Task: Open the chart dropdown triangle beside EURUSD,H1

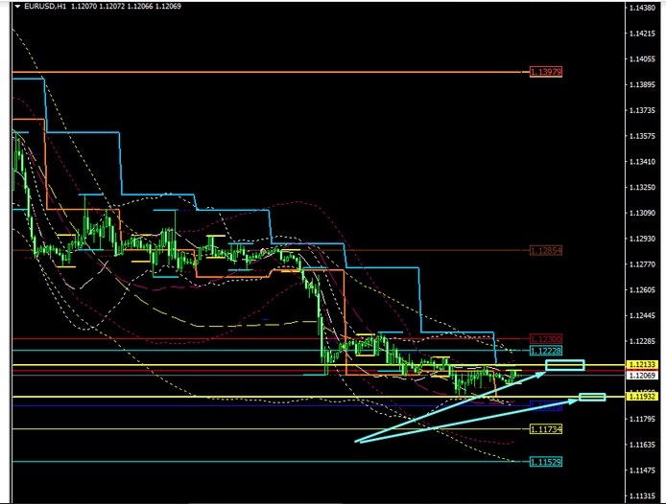Action: click(6, 6)
